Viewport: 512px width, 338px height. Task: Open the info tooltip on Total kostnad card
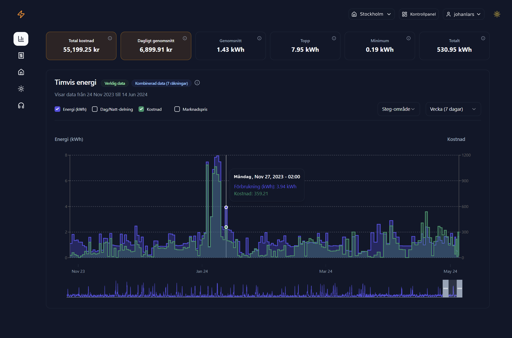[110, 38]
